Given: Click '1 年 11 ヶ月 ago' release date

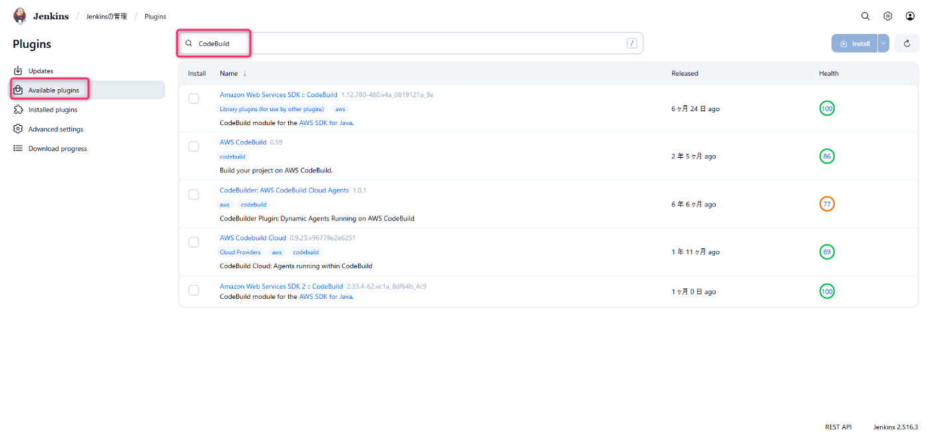Looking at the screenshot, I should [696, 252].
